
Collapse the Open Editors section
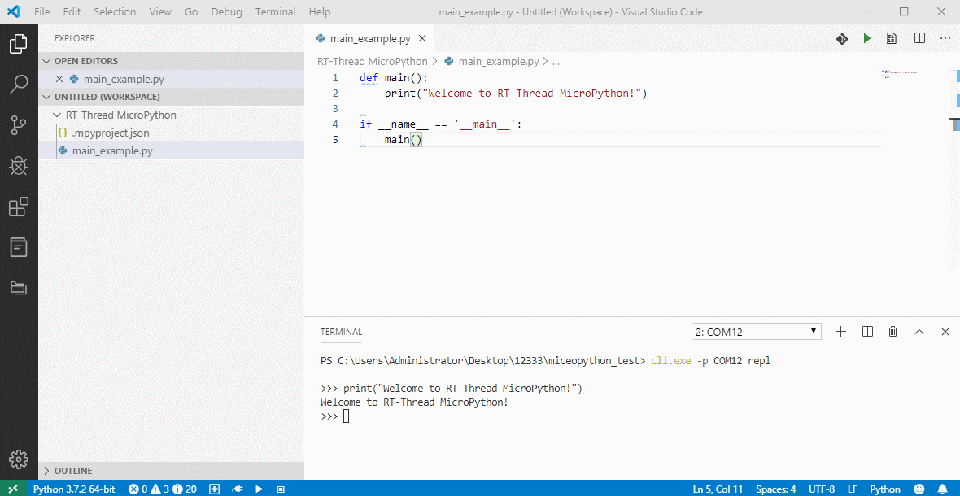[x=85, y=61]
